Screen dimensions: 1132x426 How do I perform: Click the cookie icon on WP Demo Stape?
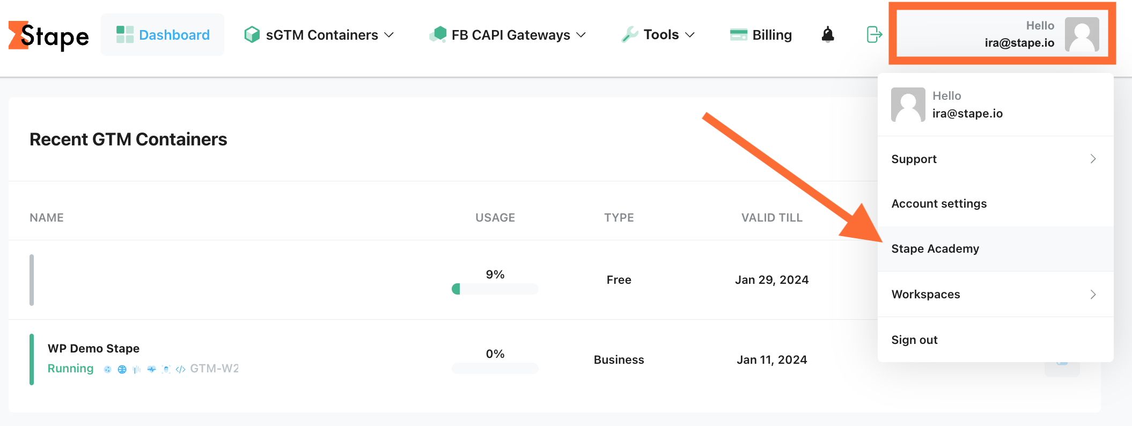point(107,369)
